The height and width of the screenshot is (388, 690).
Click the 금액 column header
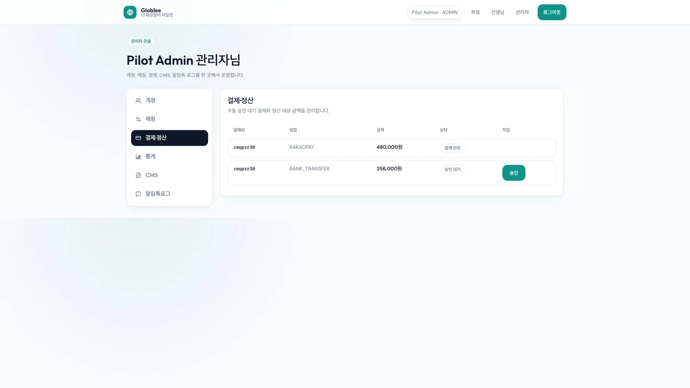[x=380, y=130]
